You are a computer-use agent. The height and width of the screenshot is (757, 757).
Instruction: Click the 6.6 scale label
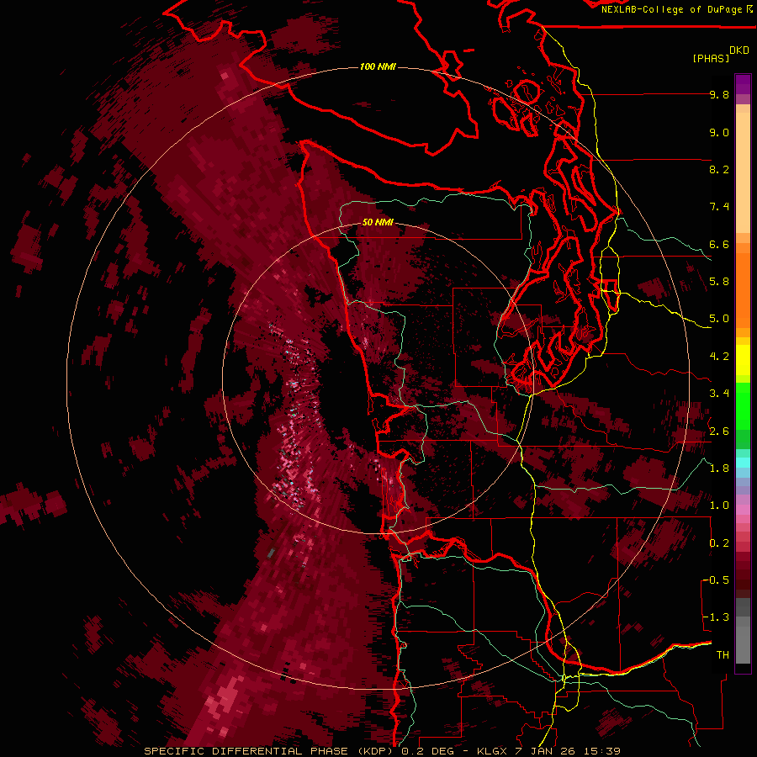pyautogui.click(x=719, y=244)
